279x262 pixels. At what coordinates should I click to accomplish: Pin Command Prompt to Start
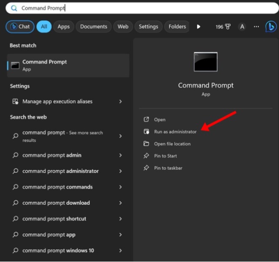tap(165, 156)
